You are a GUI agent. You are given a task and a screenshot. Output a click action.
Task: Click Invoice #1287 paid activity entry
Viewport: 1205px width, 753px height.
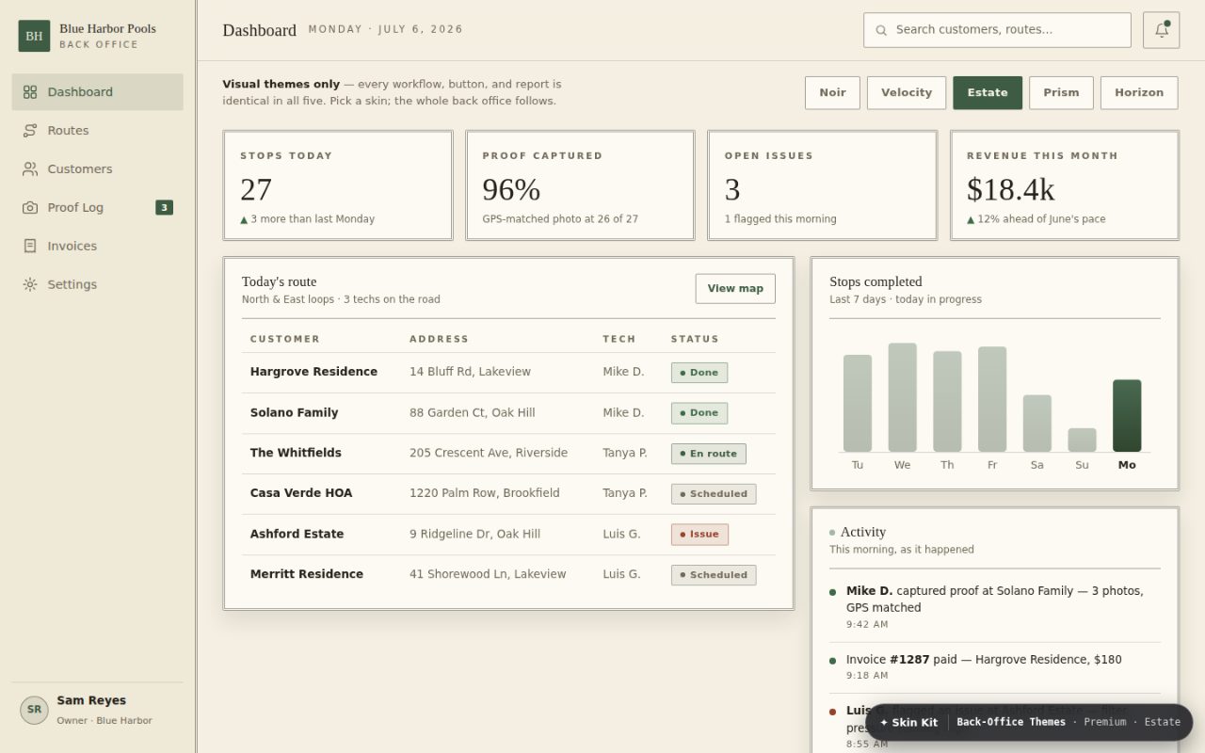[994, 666]
